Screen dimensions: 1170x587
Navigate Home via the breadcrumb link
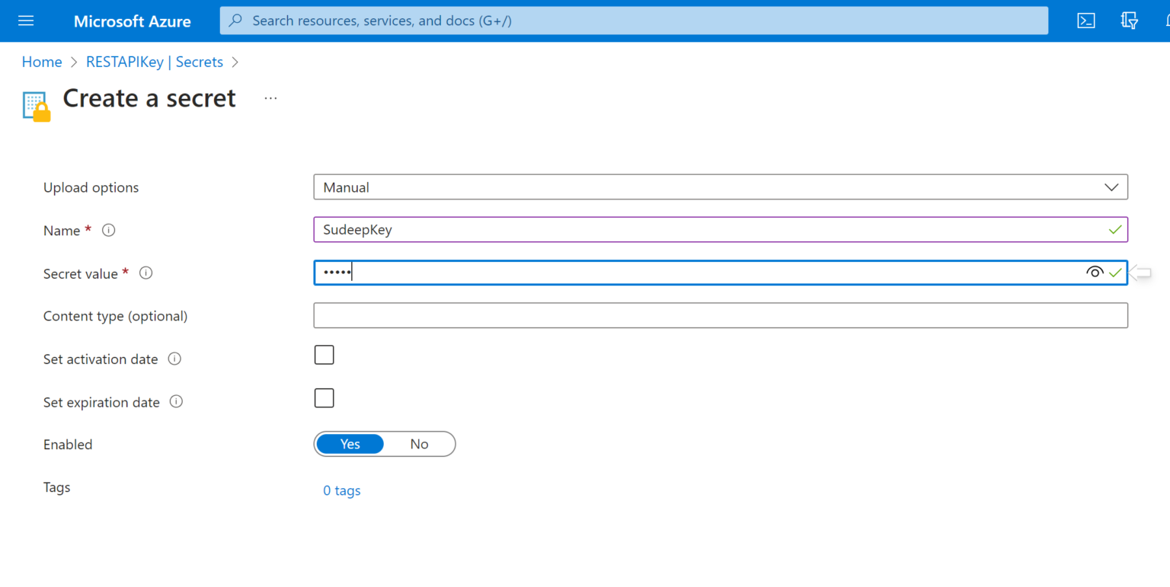tap(42, 62)
